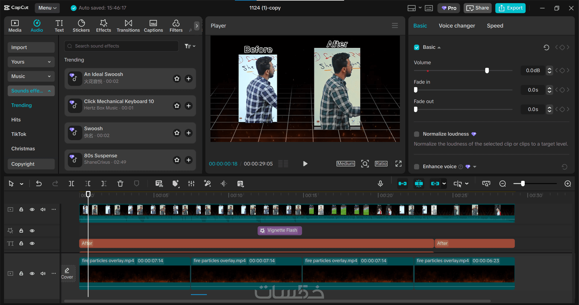Toggle fullscreen preview in Player
The height and width of the screenshot is (305, 579).
tap(398, 164)
